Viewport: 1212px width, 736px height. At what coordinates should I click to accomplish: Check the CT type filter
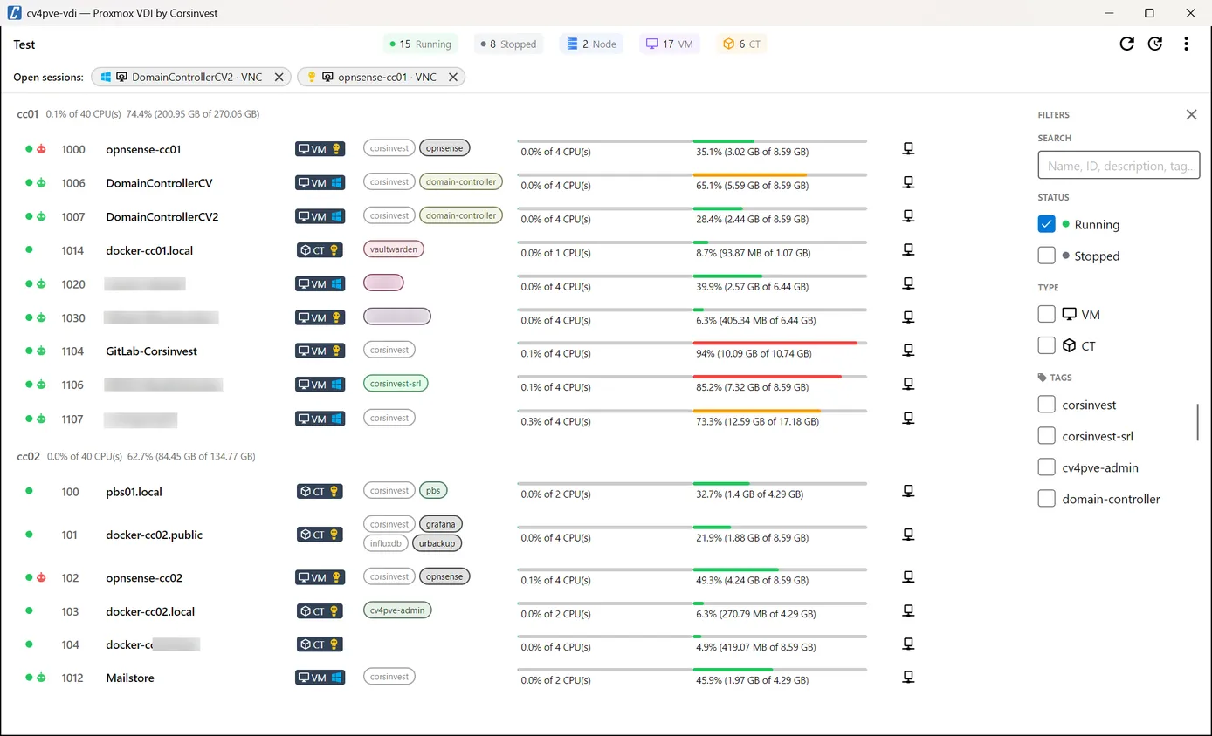pos(1047,345)
